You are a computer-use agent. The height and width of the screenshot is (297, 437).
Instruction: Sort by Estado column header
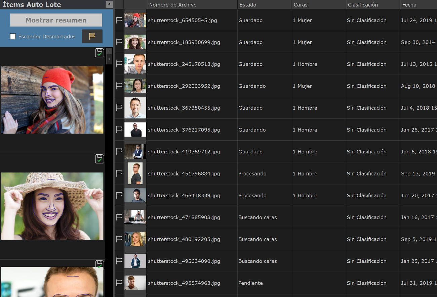click(x=265, y=5)
